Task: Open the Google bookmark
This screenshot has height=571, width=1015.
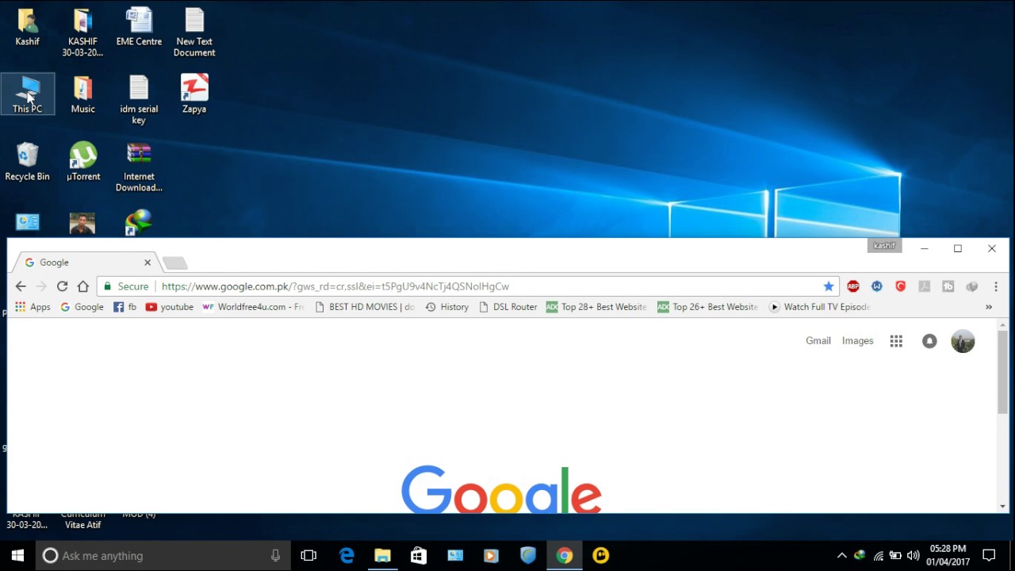Action: tap(82, 307)
